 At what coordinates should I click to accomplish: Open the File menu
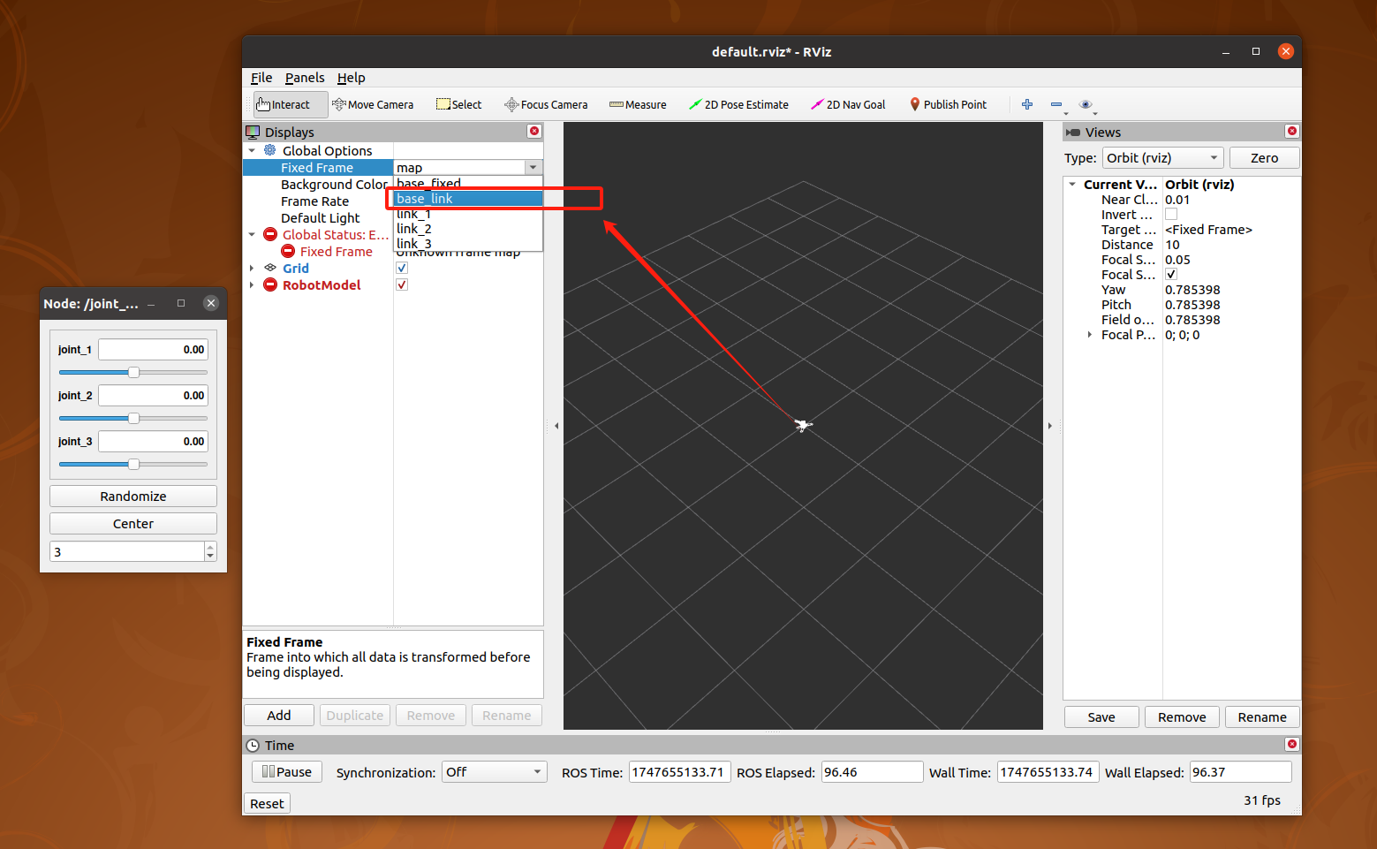pos(261,78)
